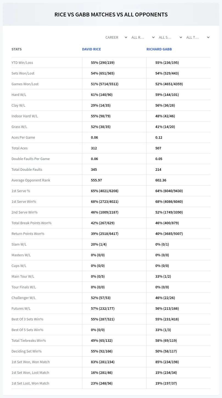Click the chevron arrow beside CAREER
Image resolution: width=222 pixels, height=398 pixels.
click(x=126, y=37)
